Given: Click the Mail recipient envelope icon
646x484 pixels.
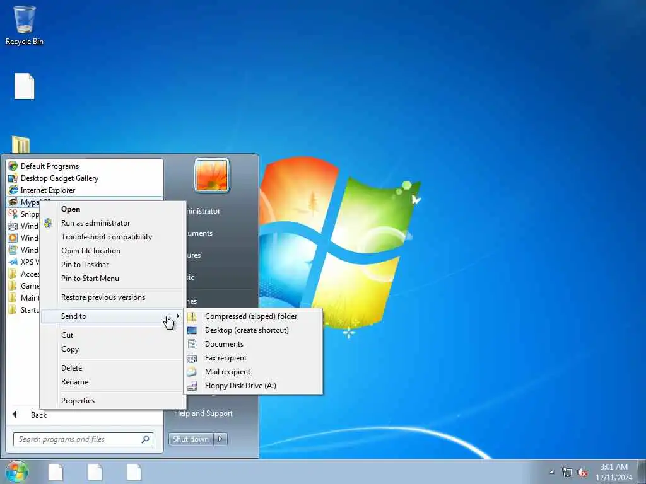Looking at the screenshot, I should pos(192,372).
